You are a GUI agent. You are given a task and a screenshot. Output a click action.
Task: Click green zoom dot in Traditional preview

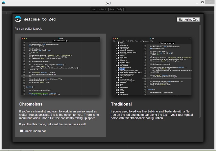[x=118, y=39]
